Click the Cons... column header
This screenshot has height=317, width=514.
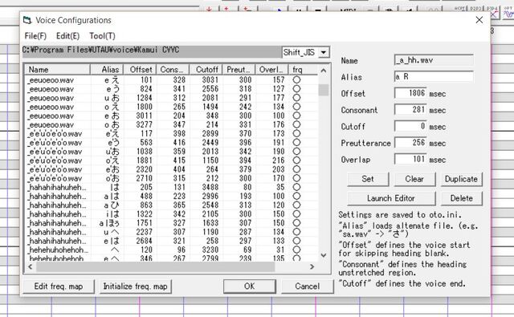[x=173, y=70]
